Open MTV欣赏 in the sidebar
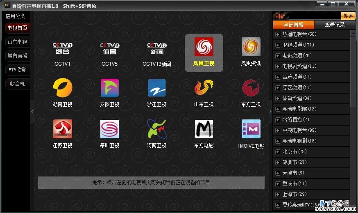Screen dimensions: 358x213 [x=17, y=70]
